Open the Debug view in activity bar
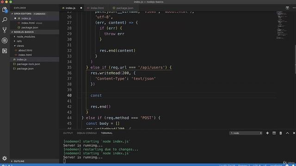Image resolution: width=296 pixels, height=166 pixels. [x=5, y=40]
